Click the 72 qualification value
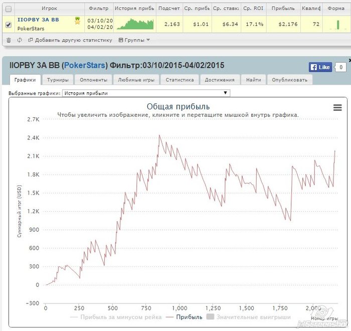 point(316,24)
